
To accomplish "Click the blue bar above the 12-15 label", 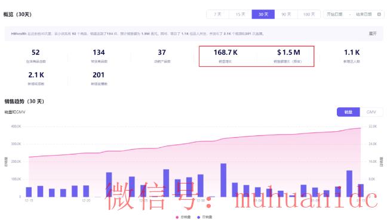I will tap(29, 192).
